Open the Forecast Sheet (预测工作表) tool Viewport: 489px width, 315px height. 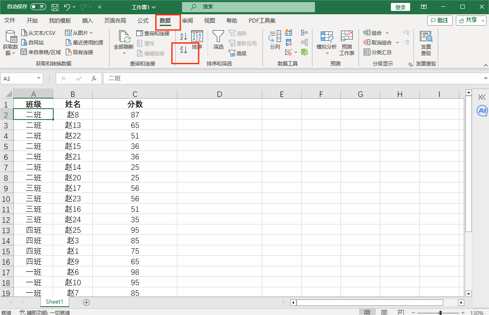pyautogui.click(x=346, y=42)
